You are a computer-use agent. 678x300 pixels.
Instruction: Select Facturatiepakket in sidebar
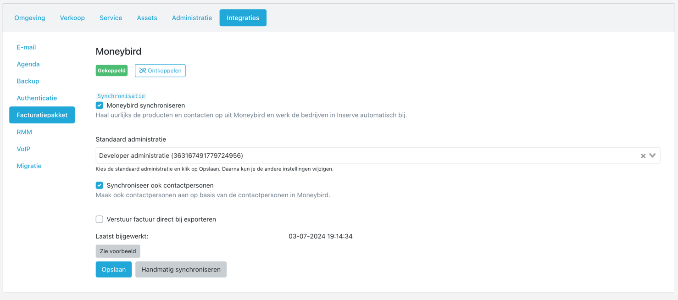point(42,115)
